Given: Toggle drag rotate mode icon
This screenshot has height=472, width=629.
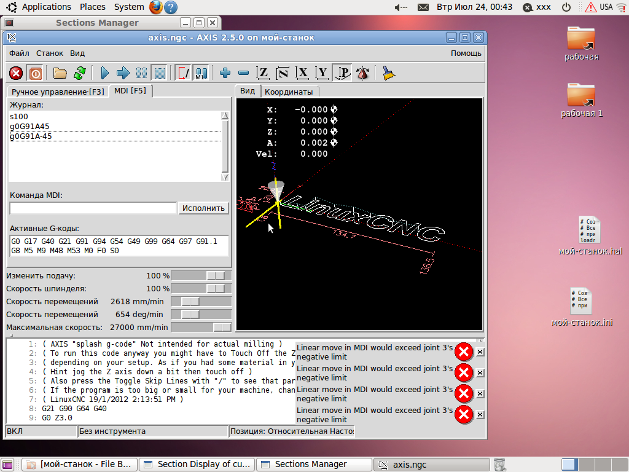Looking at the screenshot, I should (362, 73).
